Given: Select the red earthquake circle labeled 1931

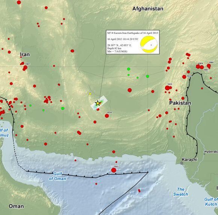Looking at the screenshot, I should (x=184, y=77).
